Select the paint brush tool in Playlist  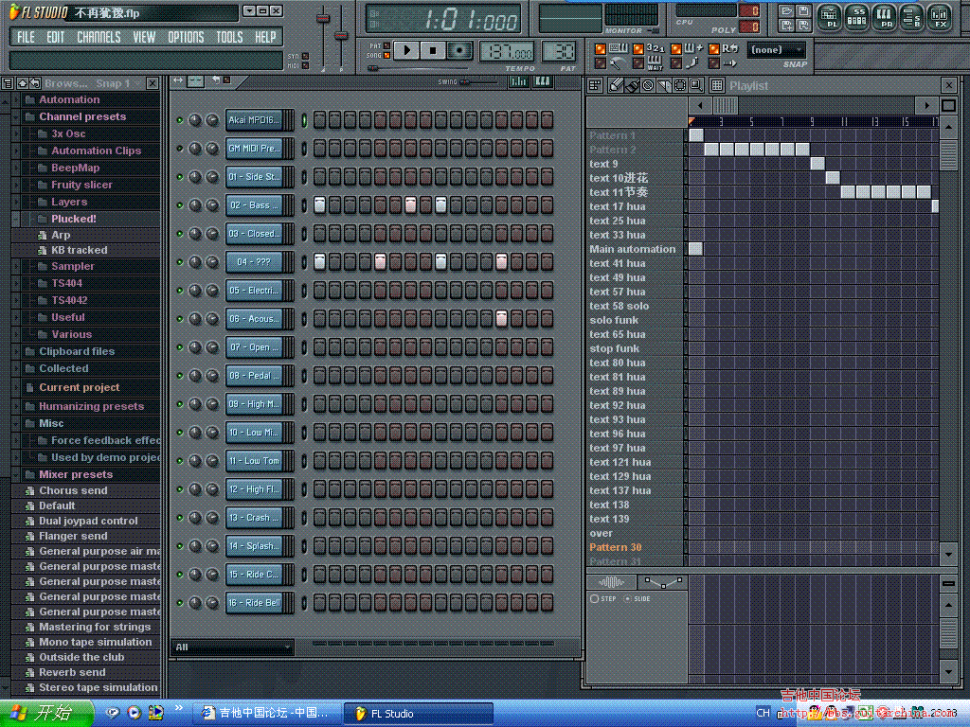tap(632, 85)
